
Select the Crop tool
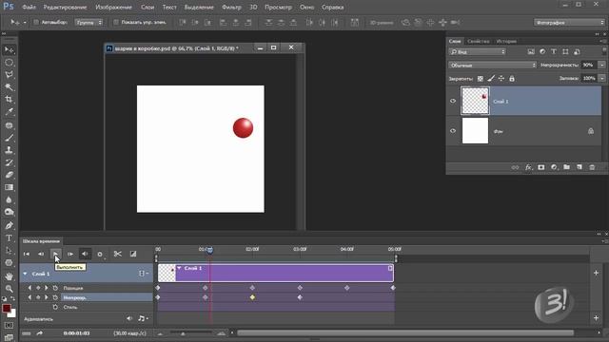9,100
